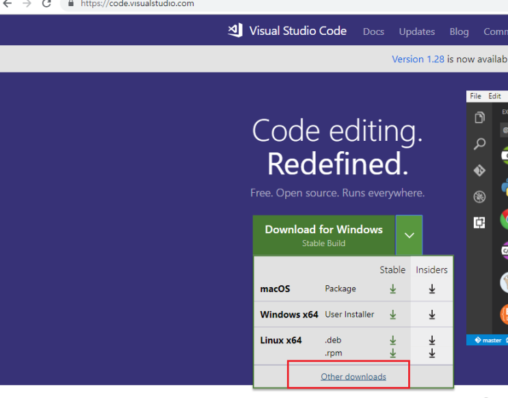508x398 pixels.
Task: Click Free. Open source. Runs everywhere. tagline
Action: click(337, 193)
